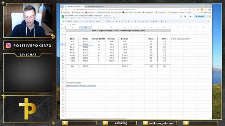225x126 pixels.
Task: Open the horizontal align dropdown
Action: pos(136,21)
